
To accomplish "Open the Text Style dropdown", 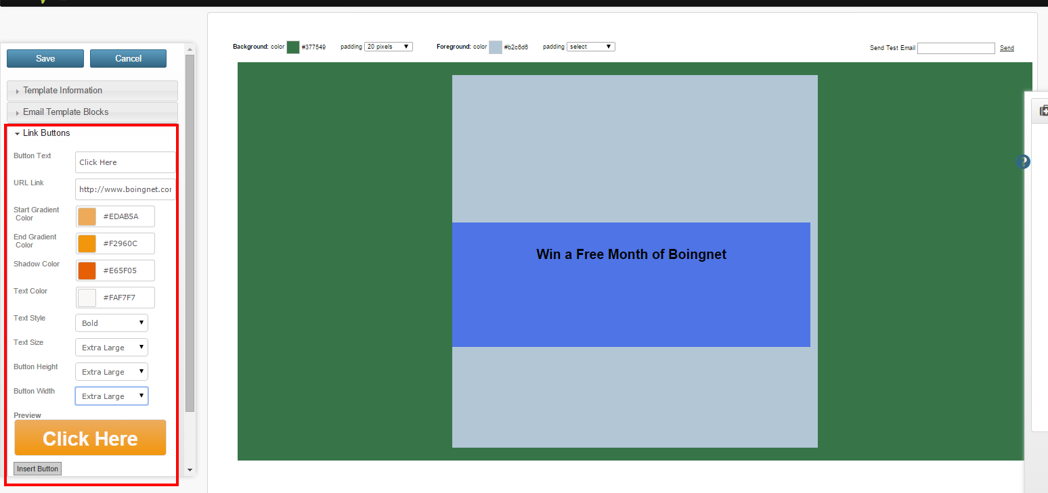I will pyautogui.click(x=112, y=323).
